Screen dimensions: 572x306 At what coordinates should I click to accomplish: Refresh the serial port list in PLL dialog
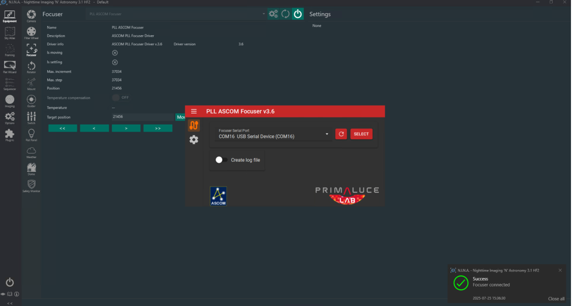(341, 134)
